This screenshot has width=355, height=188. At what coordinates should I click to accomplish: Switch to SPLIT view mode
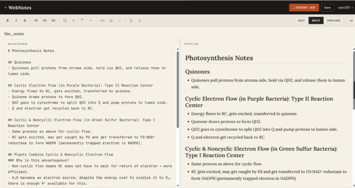316,21
